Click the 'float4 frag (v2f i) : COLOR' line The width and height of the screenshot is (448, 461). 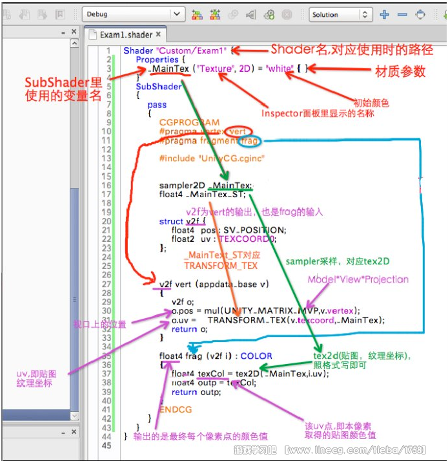(216, 356)
